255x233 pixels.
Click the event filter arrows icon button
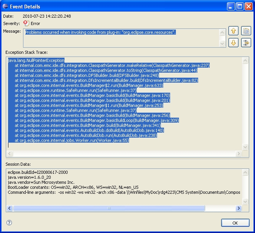coord(246,43)
